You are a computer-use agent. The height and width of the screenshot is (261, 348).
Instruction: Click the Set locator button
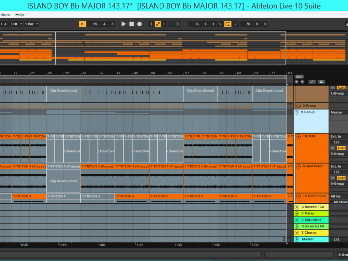pyautogui.click(x=299, y=77)
